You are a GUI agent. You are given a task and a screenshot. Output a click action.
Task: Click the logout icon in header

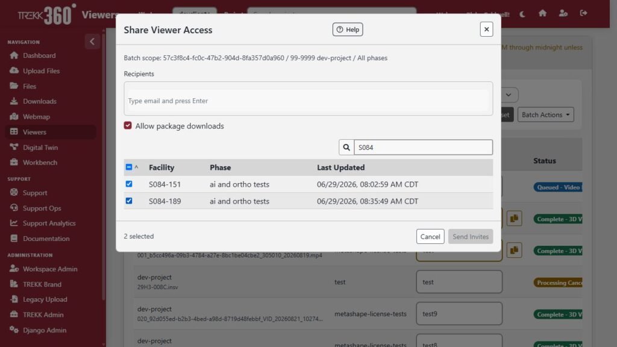coord(583,13)
